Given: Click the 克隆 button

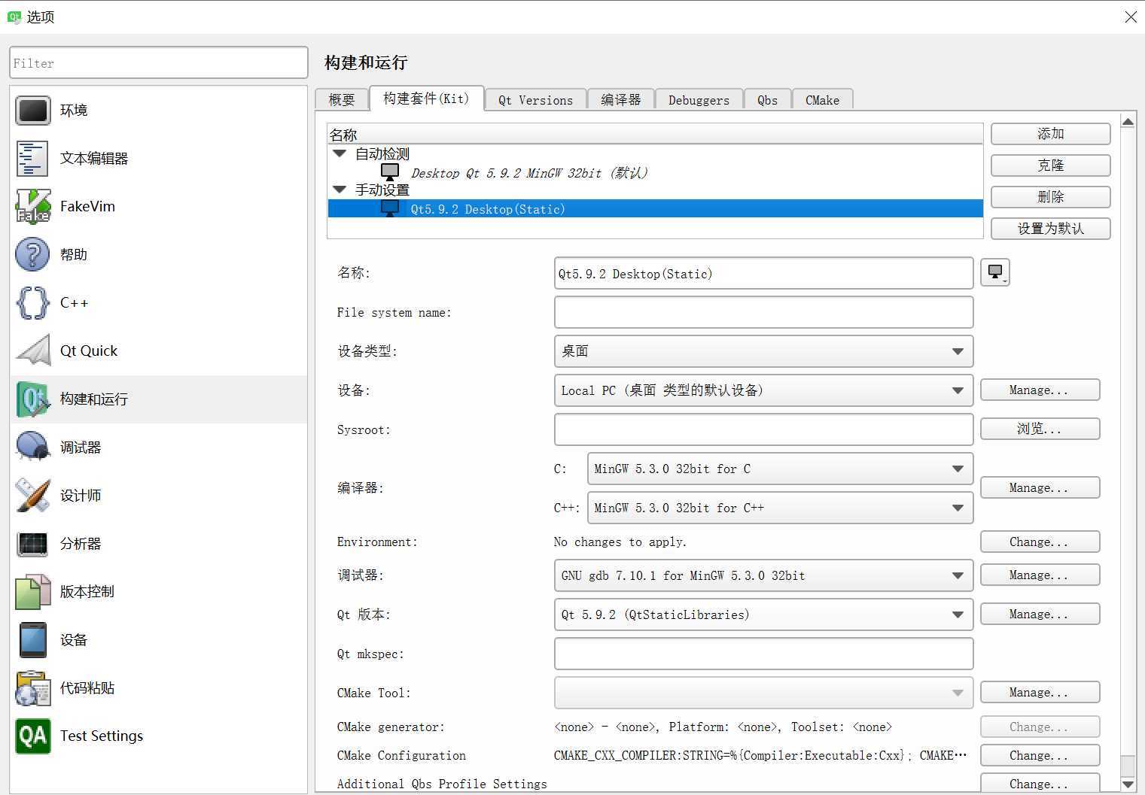Looking at the screenshot, I should [x=1050, y=165].
